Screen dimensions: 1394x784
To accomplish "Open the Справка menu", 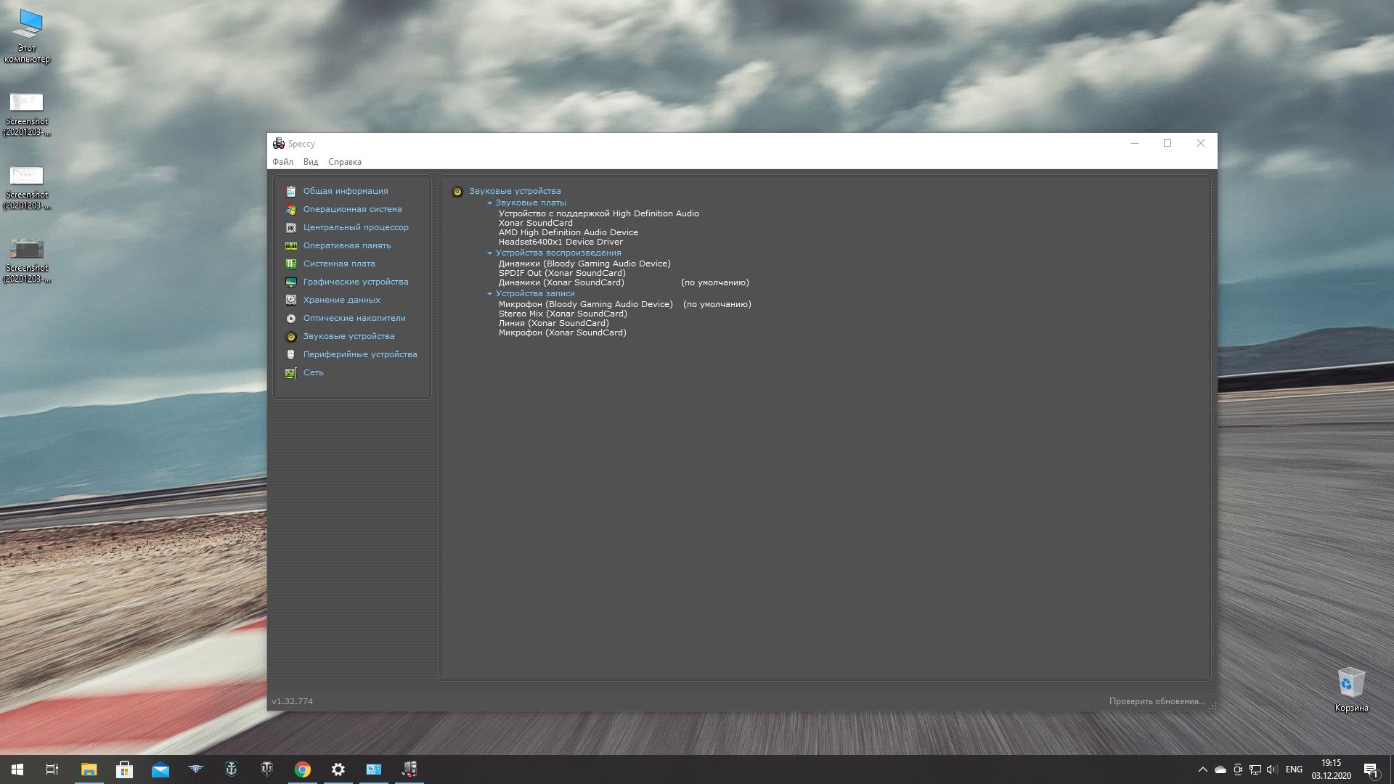I will 344,162.
